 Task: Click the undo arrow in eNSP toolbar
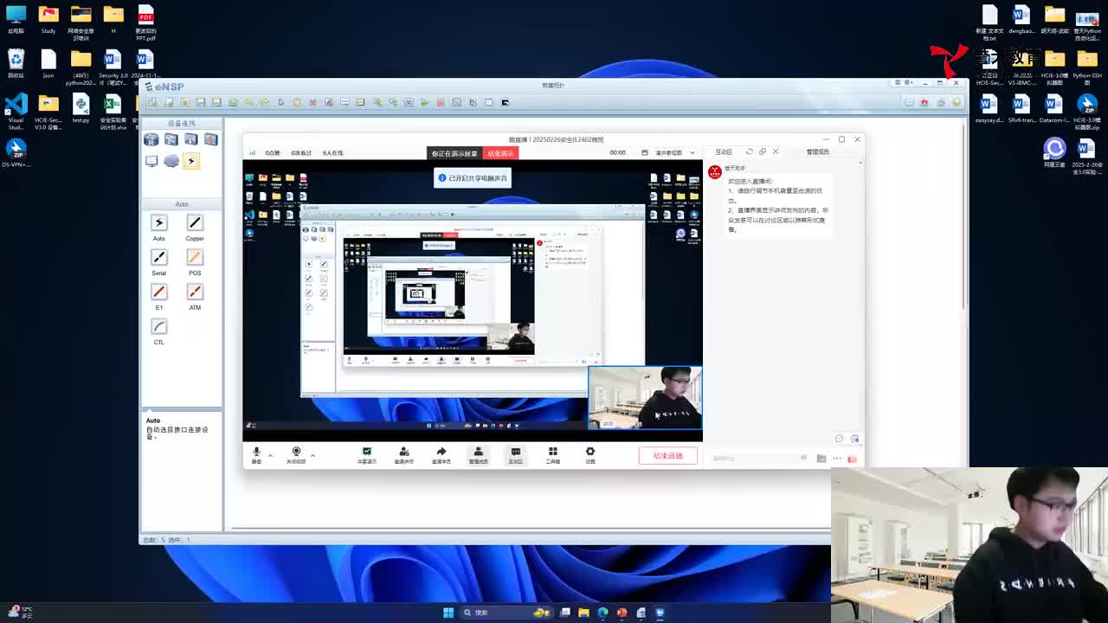(x=248, y=102)
